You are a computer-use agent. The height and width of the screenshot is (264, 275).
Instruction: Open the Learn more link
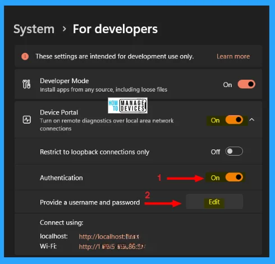(233, 56)
